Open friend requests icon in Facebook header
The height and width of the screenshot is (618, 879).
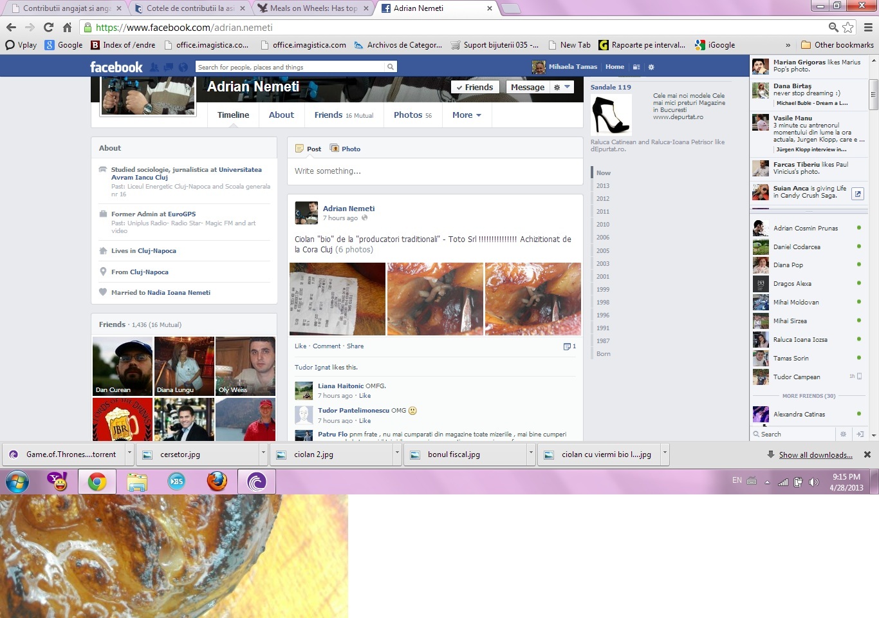pyautogui.click(x=154, y=67)
